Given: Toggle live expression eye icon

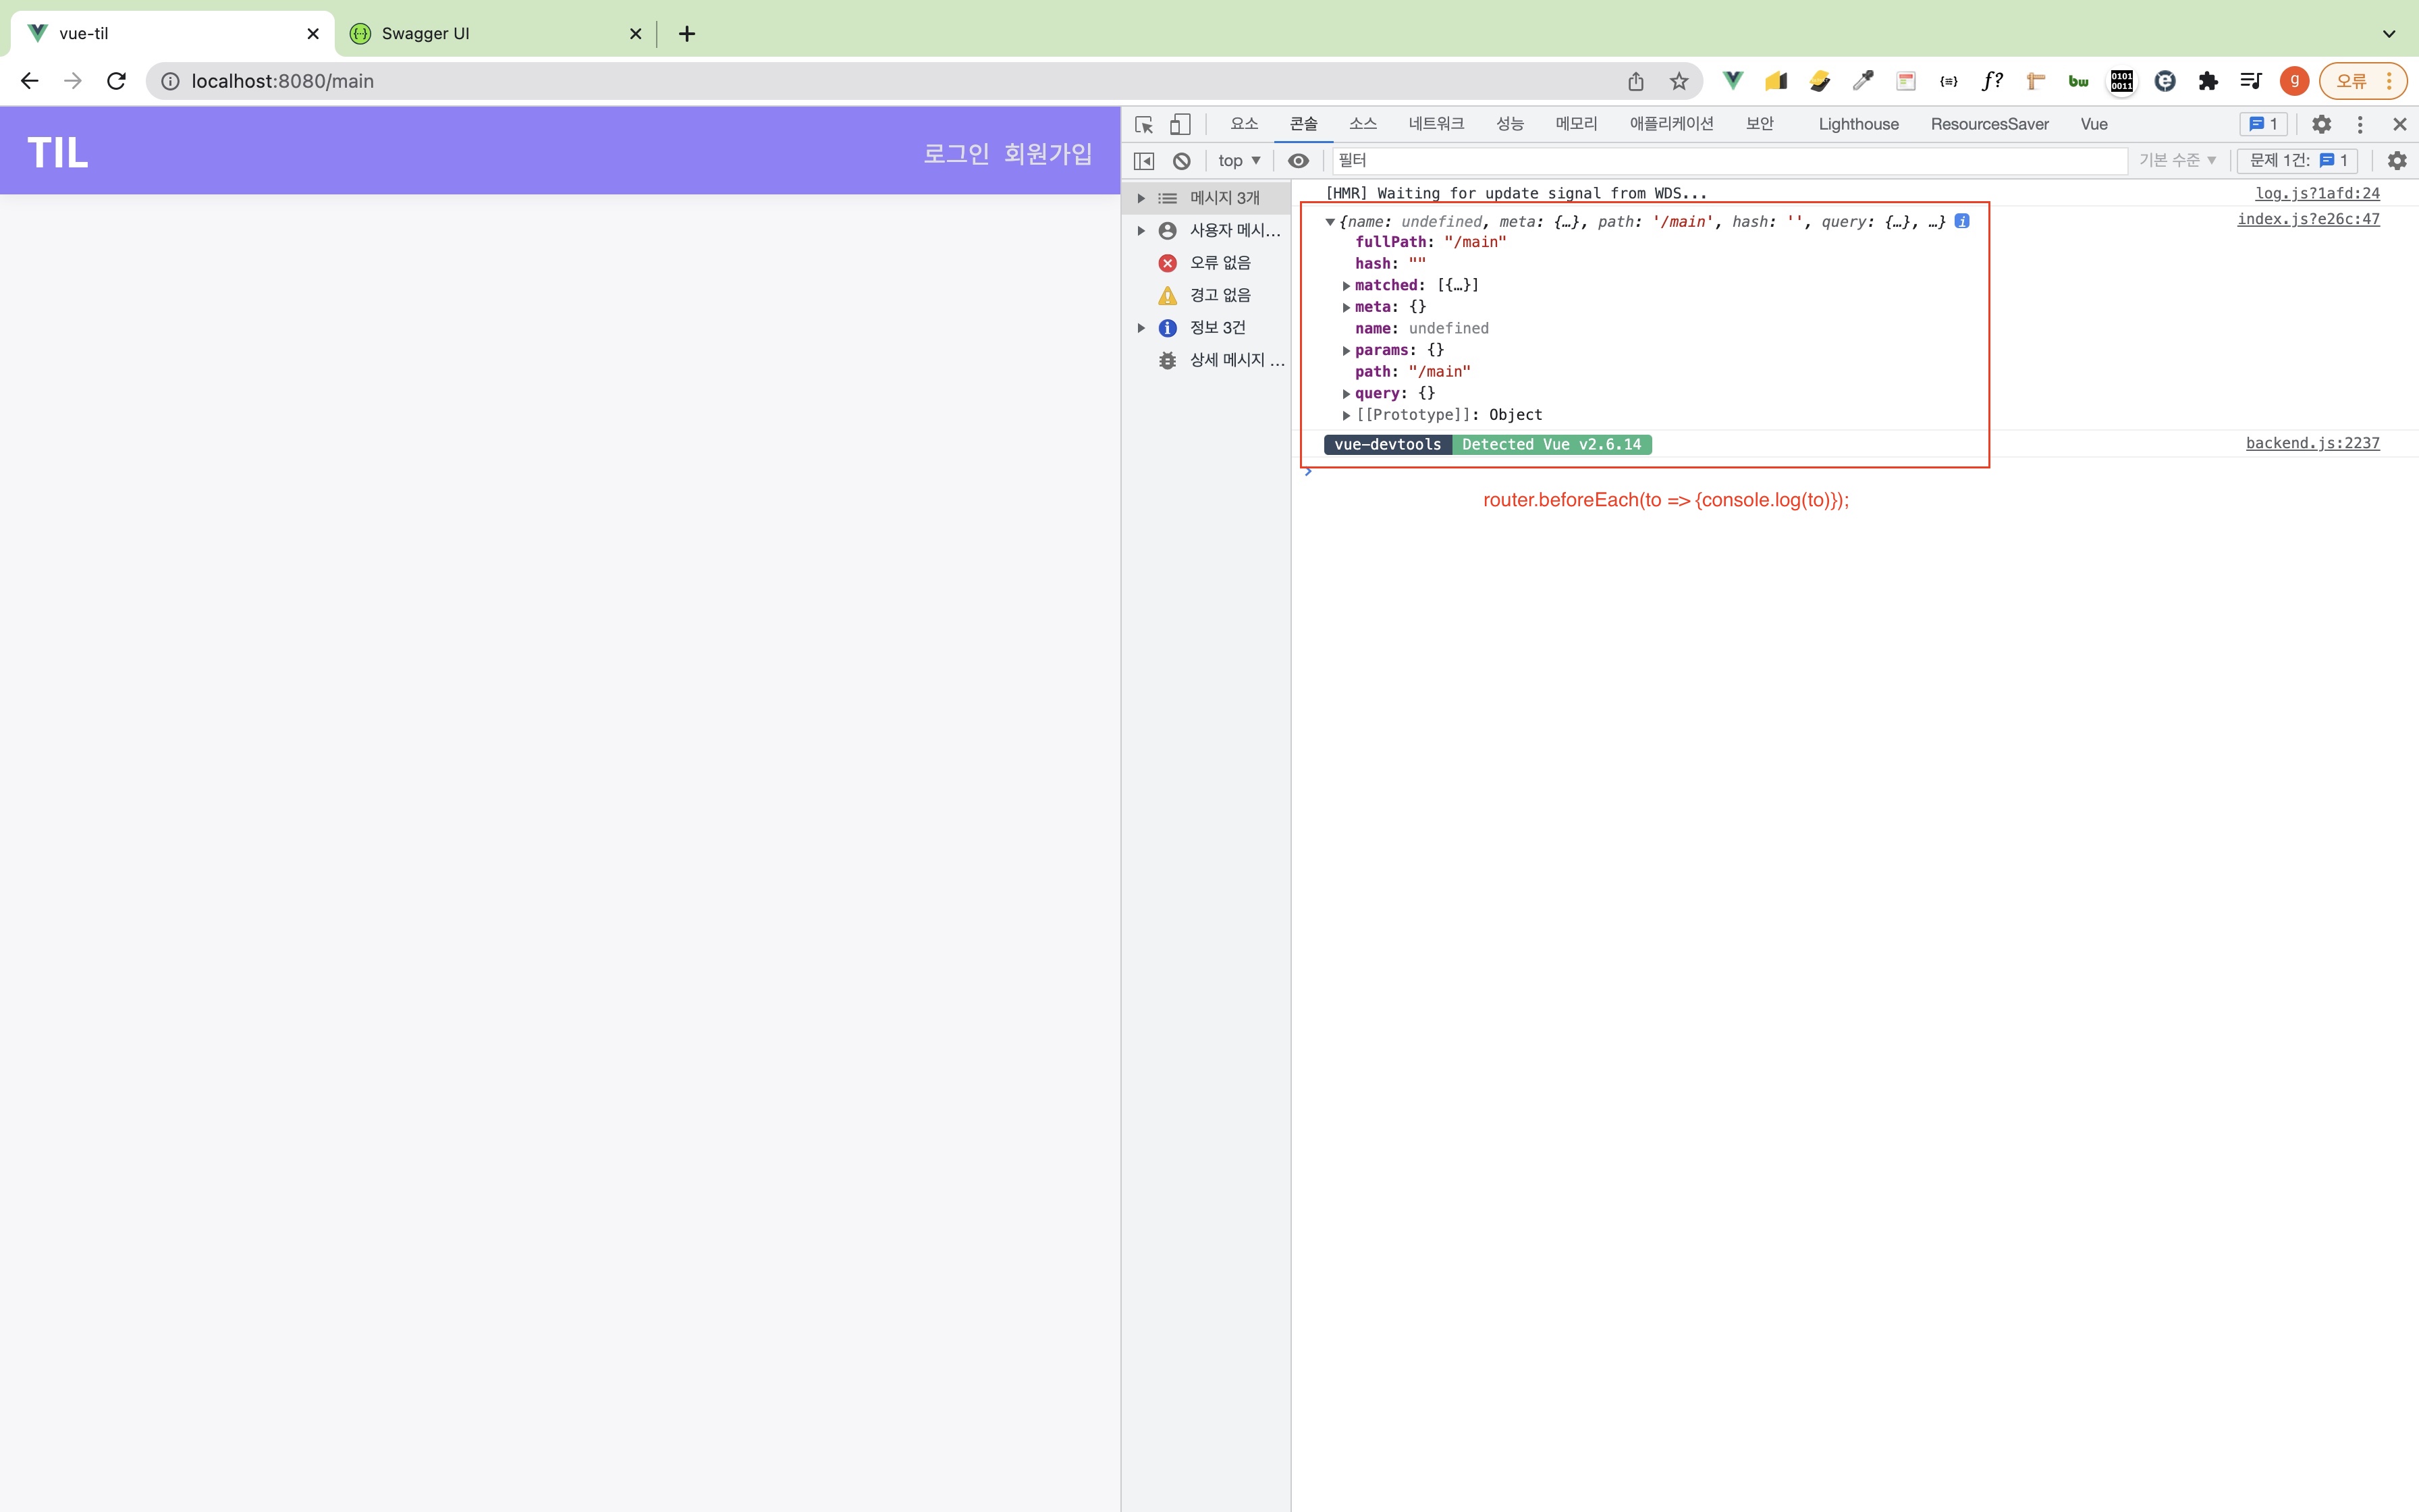Looking at the screenshot, I should coord(1299,160).
